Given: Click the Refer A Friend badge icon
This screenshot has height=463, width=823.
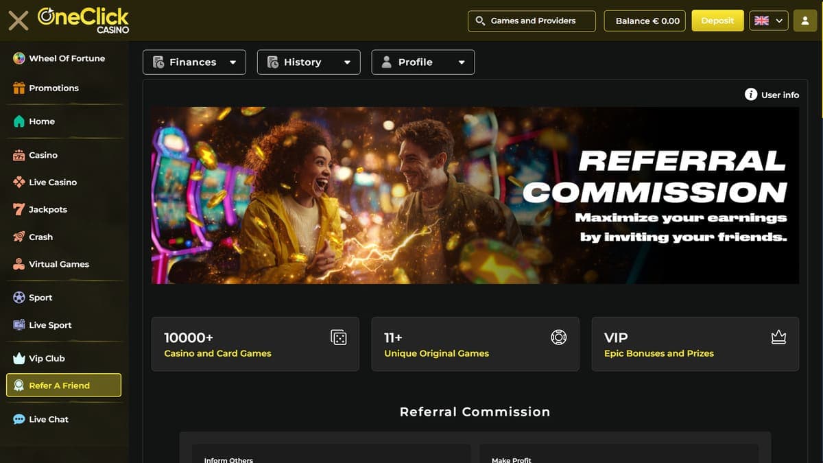Looking at the screenshot, I should pos(19,385).
